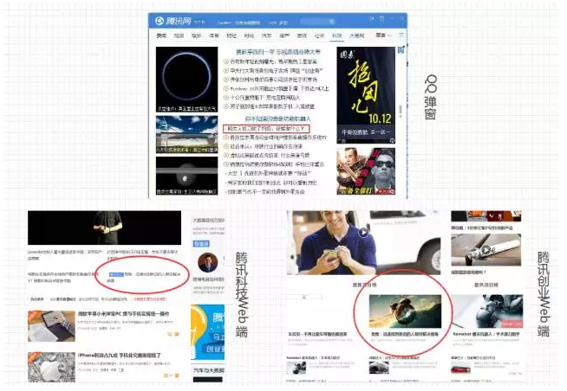The height and width of the screenshot is (391, 567).
Task: Expand the dropdown with chevron beside 大粤网 tab
Action: click(383, 35)
